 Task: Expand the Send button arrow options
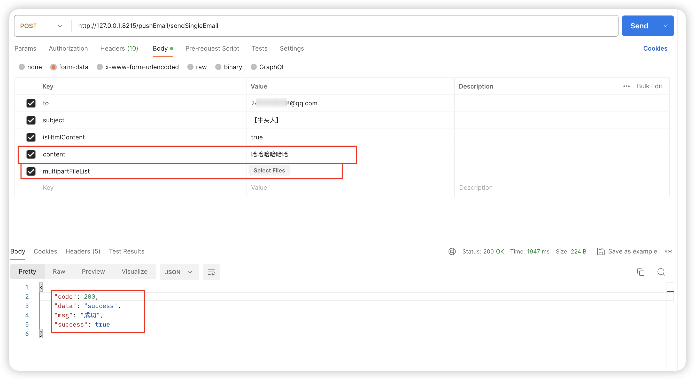coord(665,26)
